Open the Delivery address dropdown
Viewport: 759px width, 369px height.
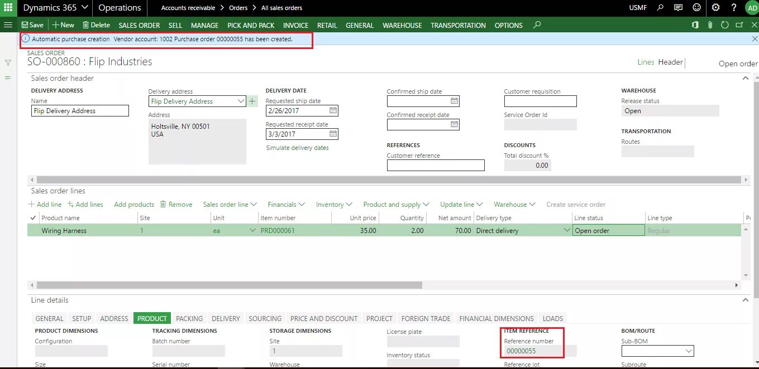click(x=241, y=101)
